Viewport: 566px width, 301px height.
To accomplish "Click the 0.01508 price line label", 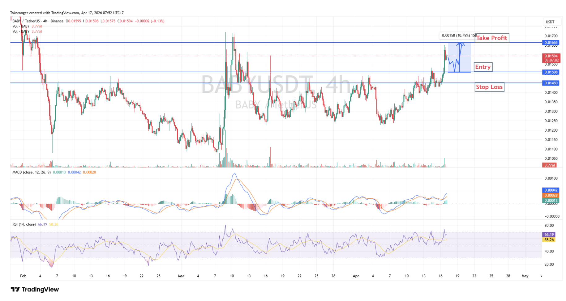I will (550, 72).
